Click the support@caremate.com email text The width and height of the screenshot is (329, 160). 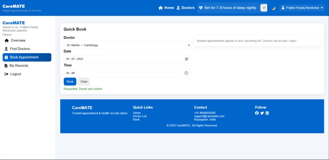pyautogui.click(x=209, y=116)
